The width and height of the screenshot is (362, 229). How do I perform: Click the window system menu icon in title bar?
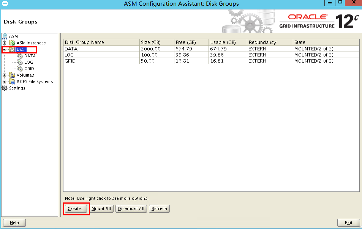click(x=5, y=3)
